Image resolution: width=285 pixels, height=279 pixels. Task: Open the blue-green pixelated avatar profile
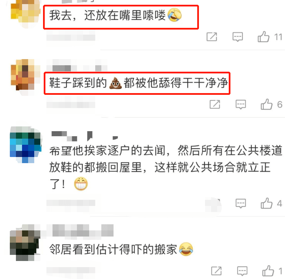click(x=25, y=144)
